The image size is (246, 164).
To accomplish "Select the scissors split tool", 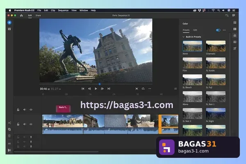I will (9, 123).
